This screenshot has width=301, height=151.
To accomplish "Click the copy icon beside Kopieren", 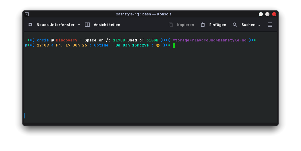I will pyautogui.click(x=171, y=25).
